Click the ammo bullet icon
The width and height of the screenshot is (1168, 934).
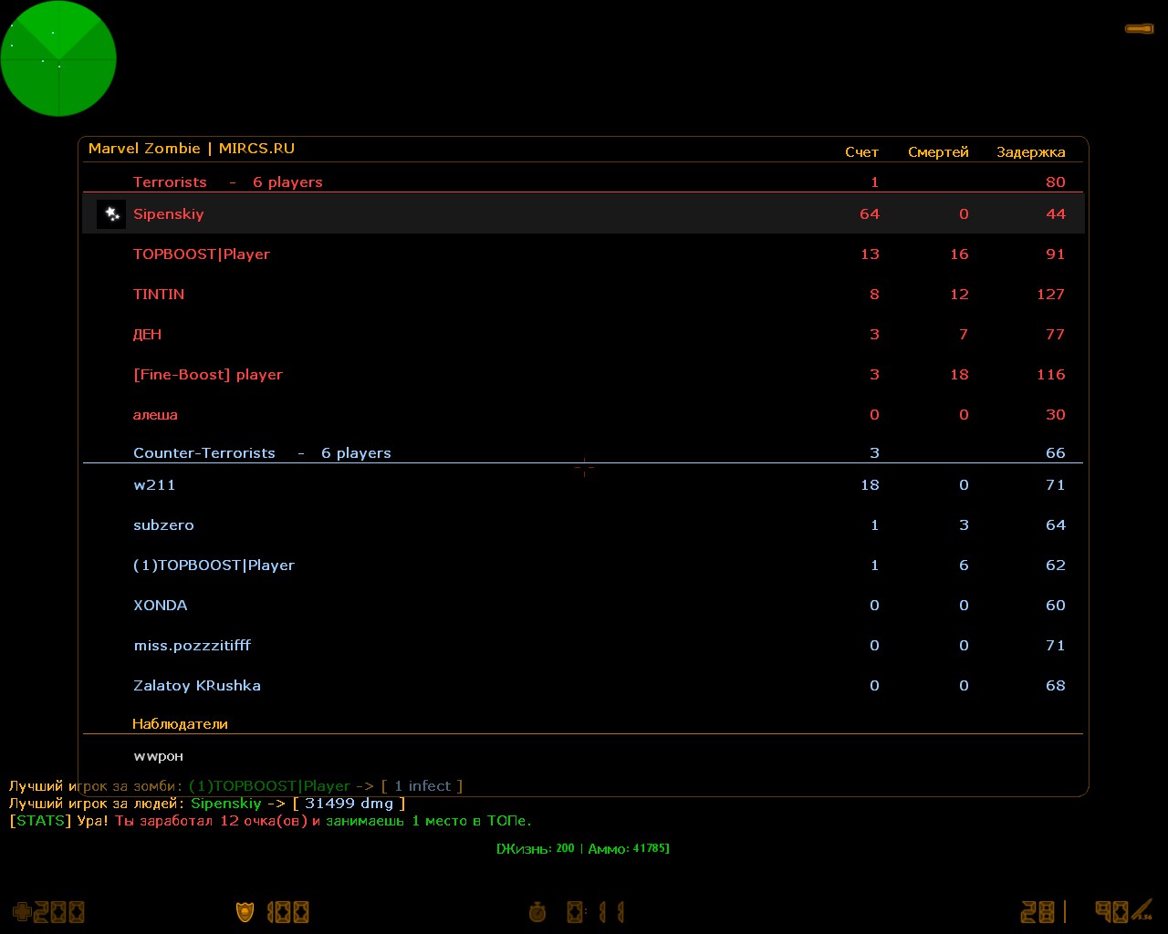[1142, 910]
